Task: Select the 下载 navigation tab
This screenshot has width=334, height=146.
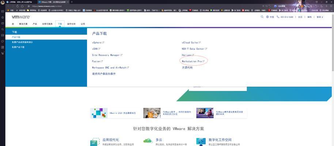Action: pyautogui.click(x=60, y=24)
